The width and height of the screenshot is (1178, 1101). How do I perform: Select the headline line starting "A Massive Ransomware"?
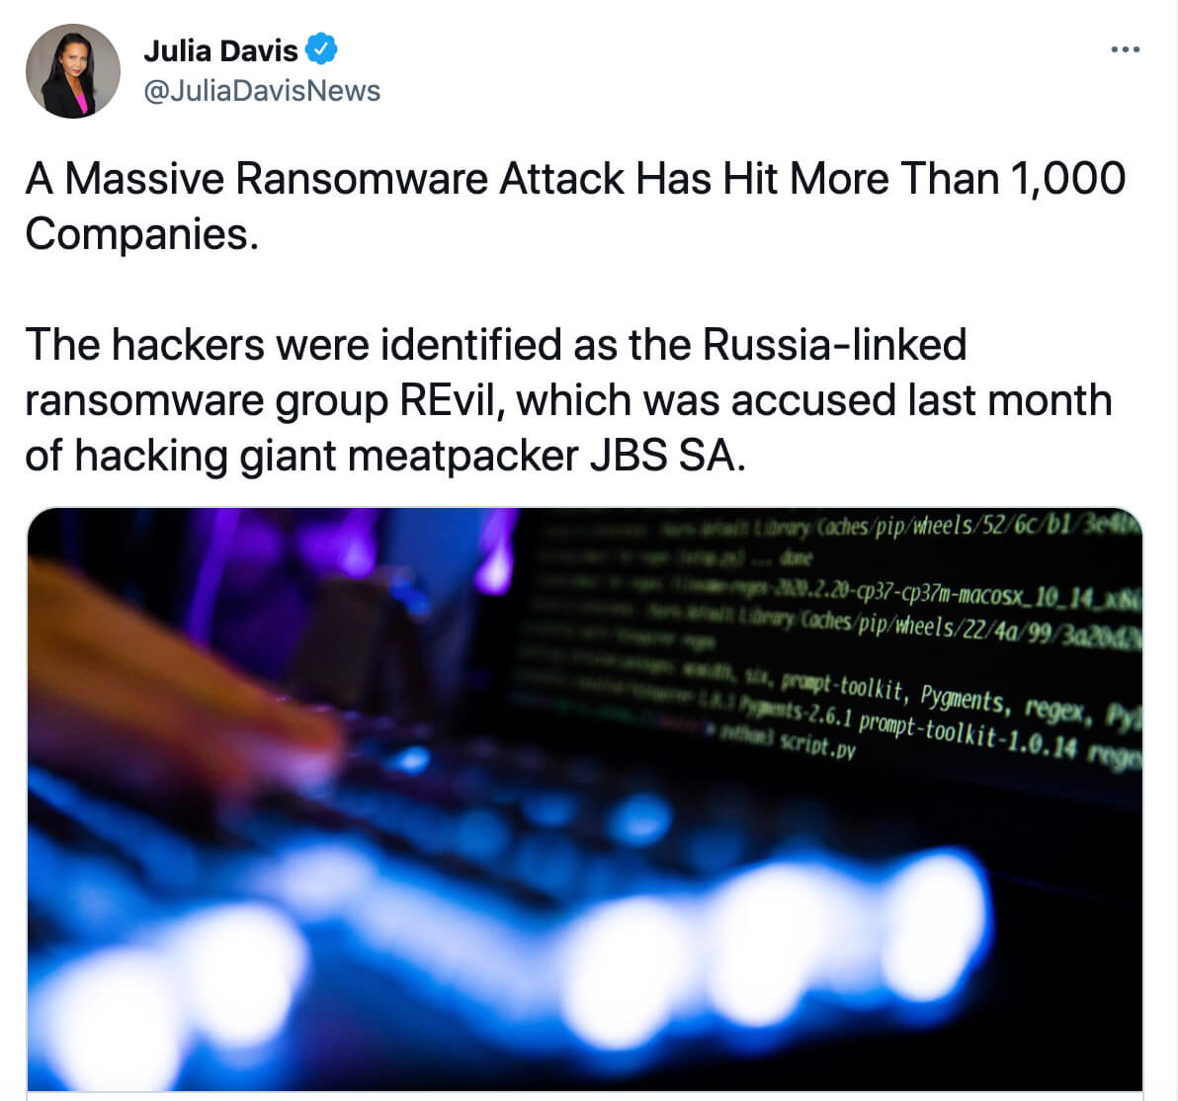point(575,179)
